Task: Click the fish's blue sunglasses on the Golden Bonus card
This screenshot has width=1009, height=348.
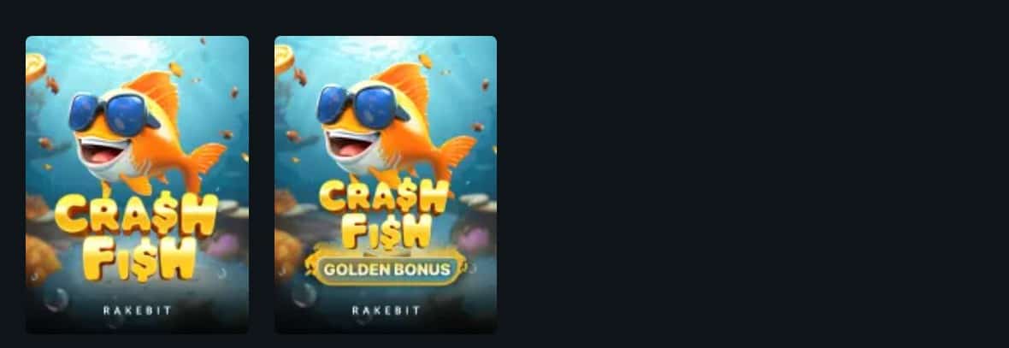Action: click(360, 105)
